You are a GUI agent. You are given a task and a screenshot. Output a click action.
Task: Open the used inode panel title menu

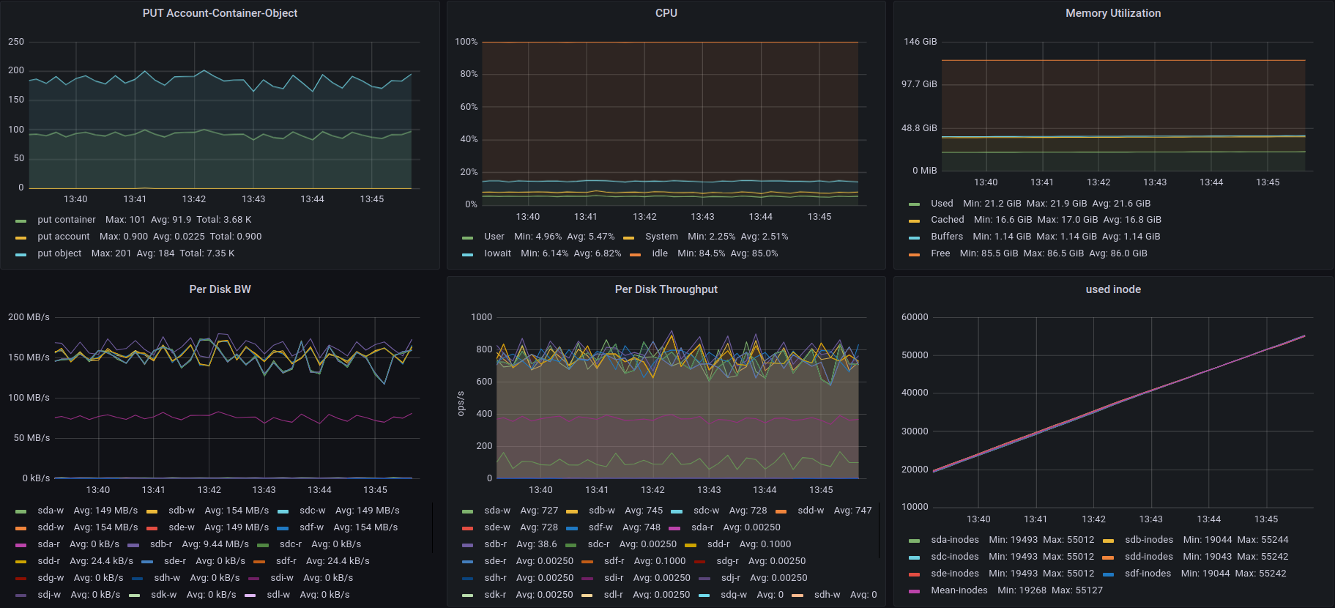(1112, 289)
